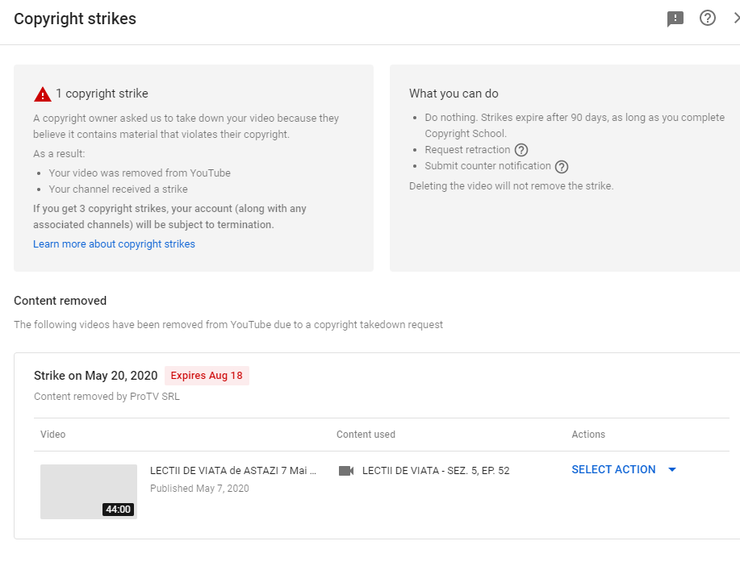The image size is (740, 566).
Task: Click the Content used column header
Action: pyautogui.click(x=366, y=435)
